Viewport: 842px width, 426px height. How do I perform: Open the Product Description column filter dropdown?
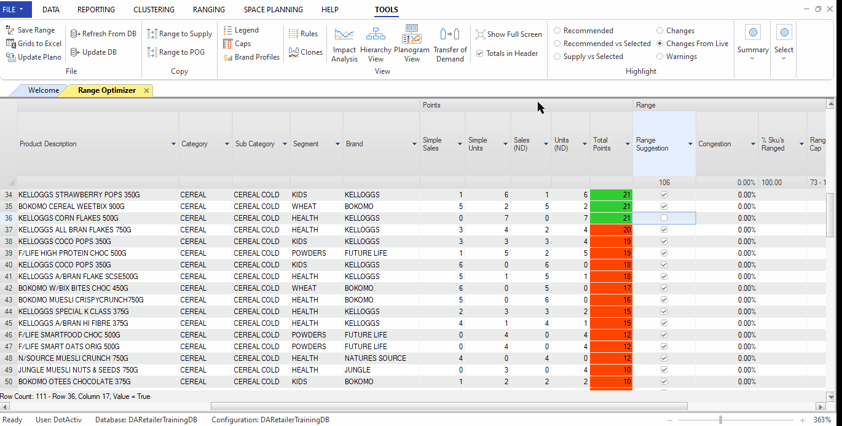coord(173,144)
